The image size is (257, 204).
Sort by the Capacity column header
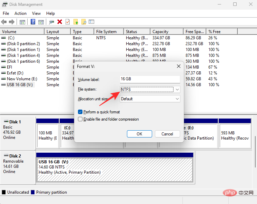(167, 32)
